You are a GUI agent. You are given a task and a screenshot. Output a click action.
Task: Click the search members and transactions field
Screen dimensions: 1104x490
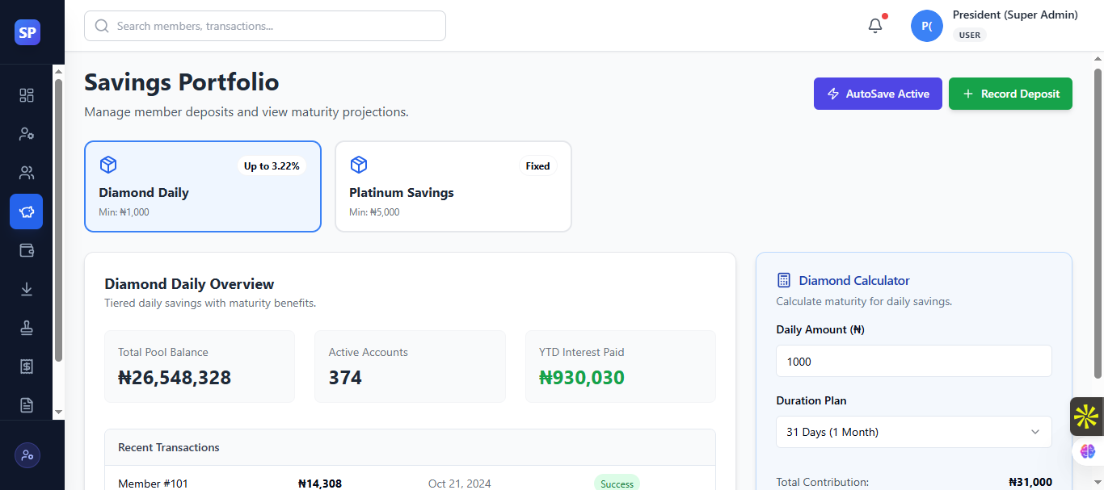coord(265,26)
